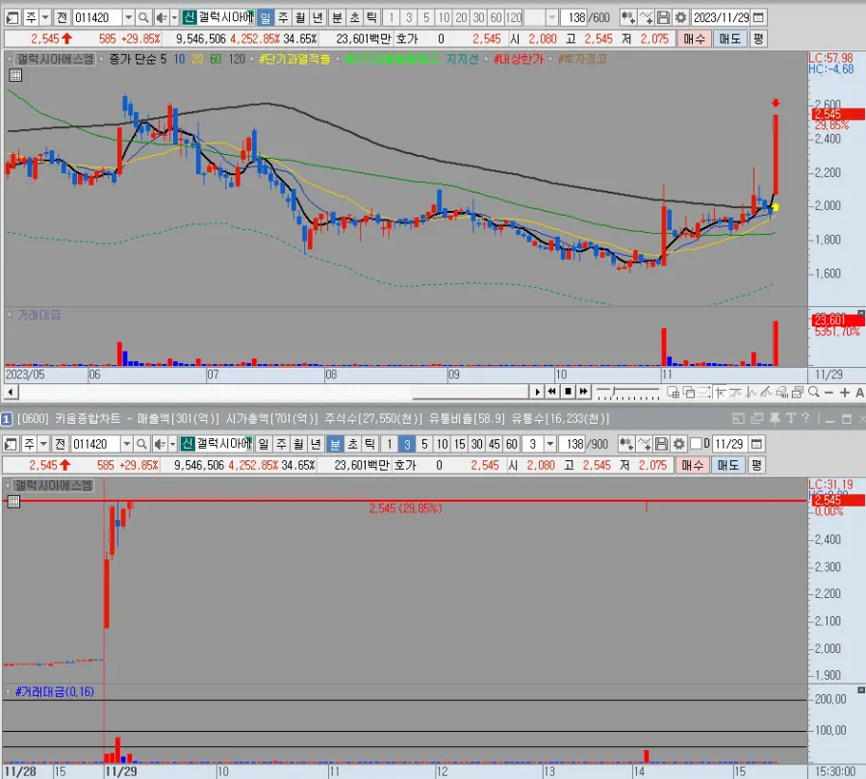Expand stock code 011420 dropdown in top chart
This screenshot has height=779, width=866.
point(129,17)
